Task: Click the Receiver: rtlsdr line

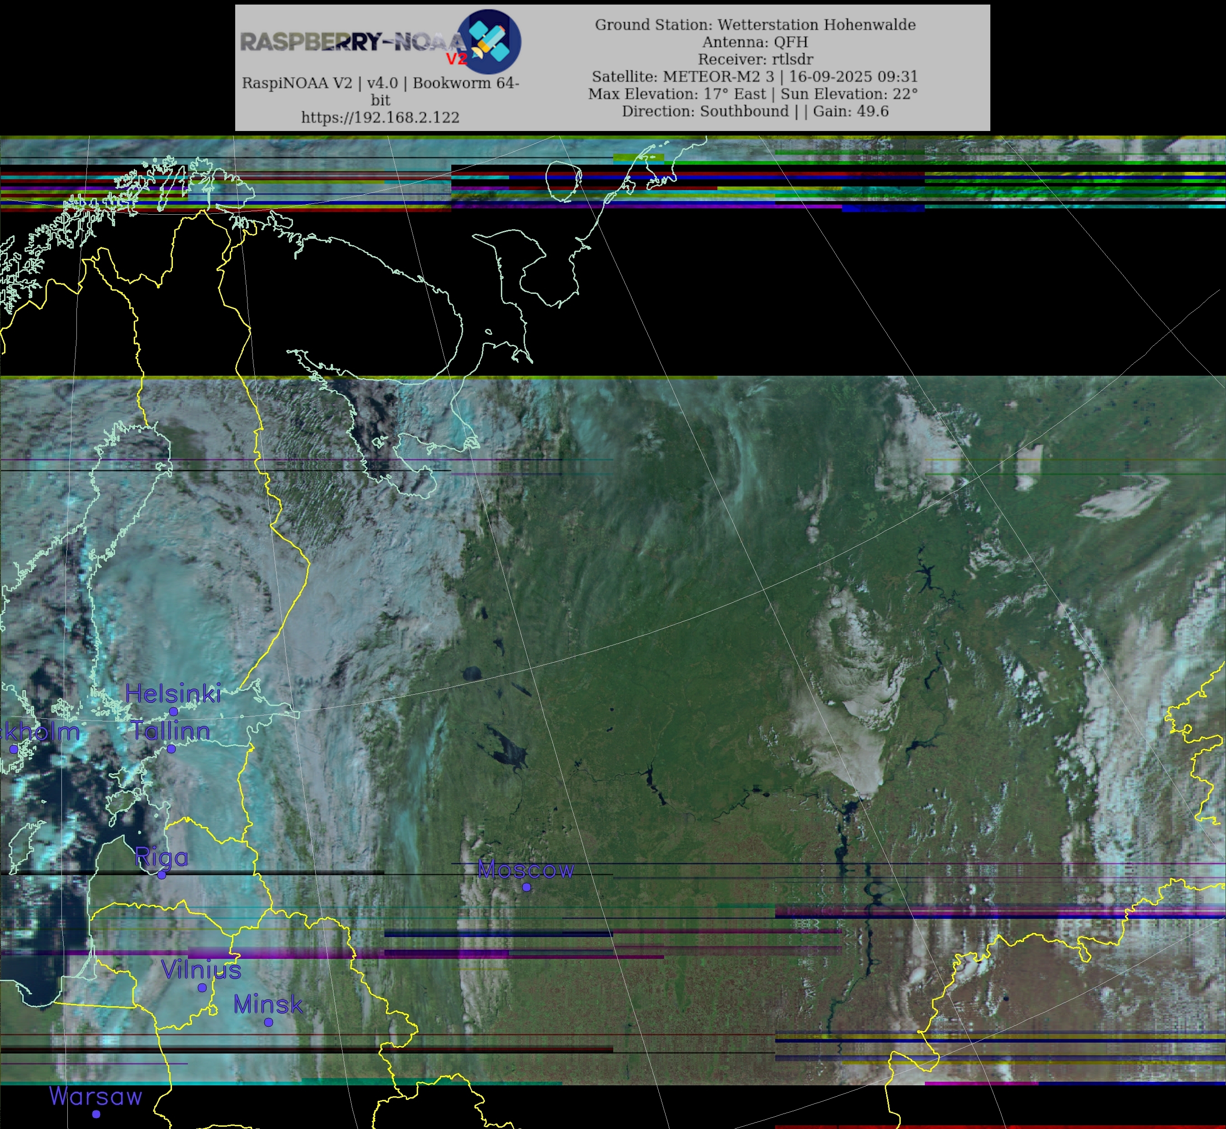Action: point(755,59)
